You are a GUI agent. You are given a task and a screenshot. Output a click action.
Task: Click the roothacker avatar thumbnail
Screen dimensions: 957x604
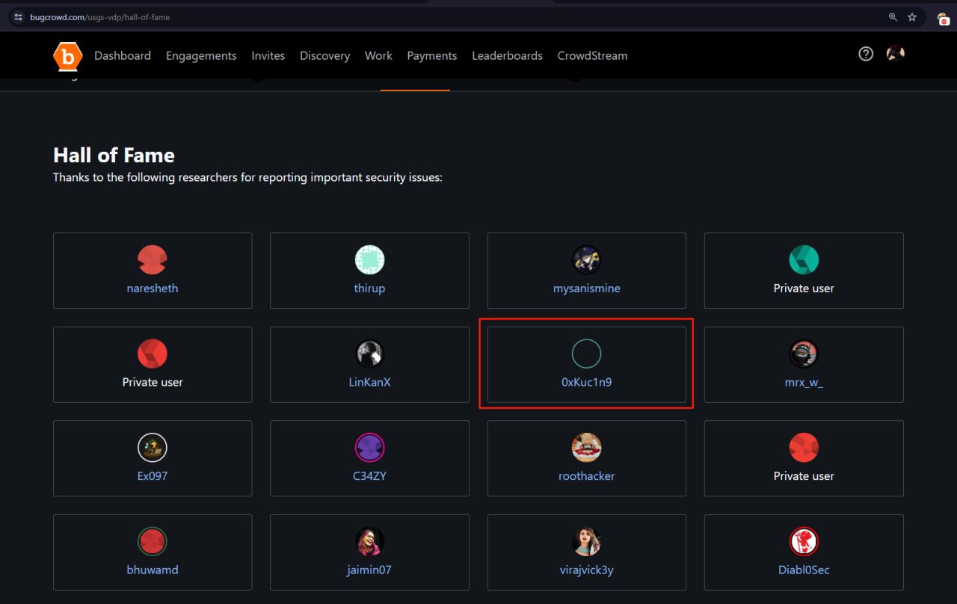tap(587, 448)
